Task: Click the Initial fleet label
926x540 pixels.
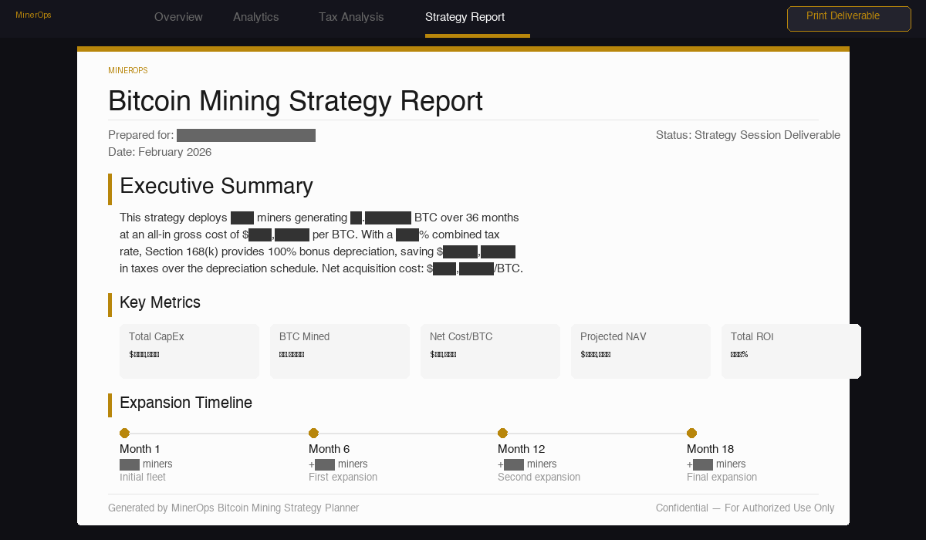Action: click(143, 477)
